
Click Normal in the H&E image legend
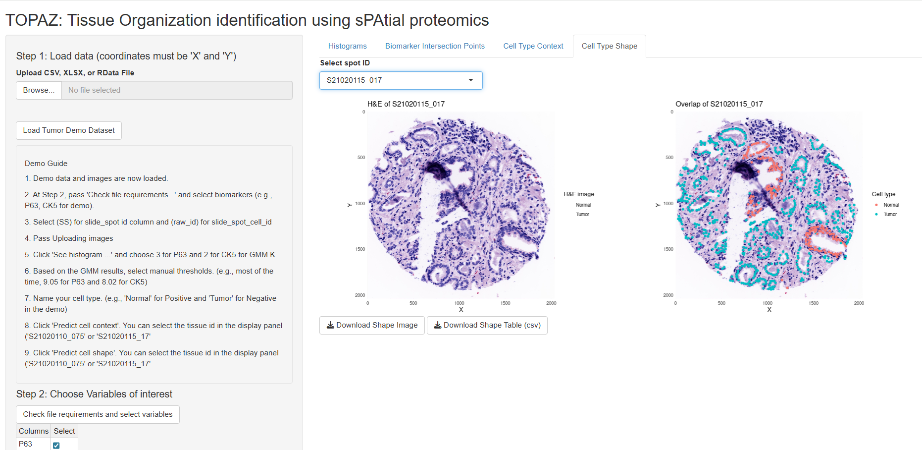[583, 205]
